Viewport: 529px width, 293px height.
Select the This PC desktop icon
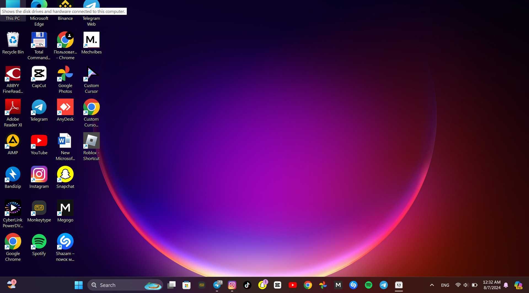coord(13,11)
